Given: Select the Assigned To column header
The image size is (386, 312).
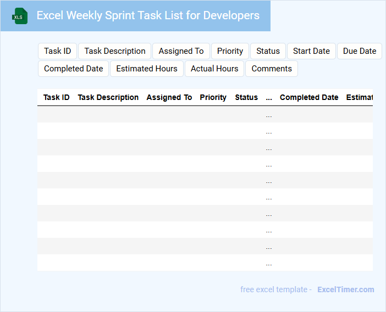Looking at the screenshot, I should point(169,97).
